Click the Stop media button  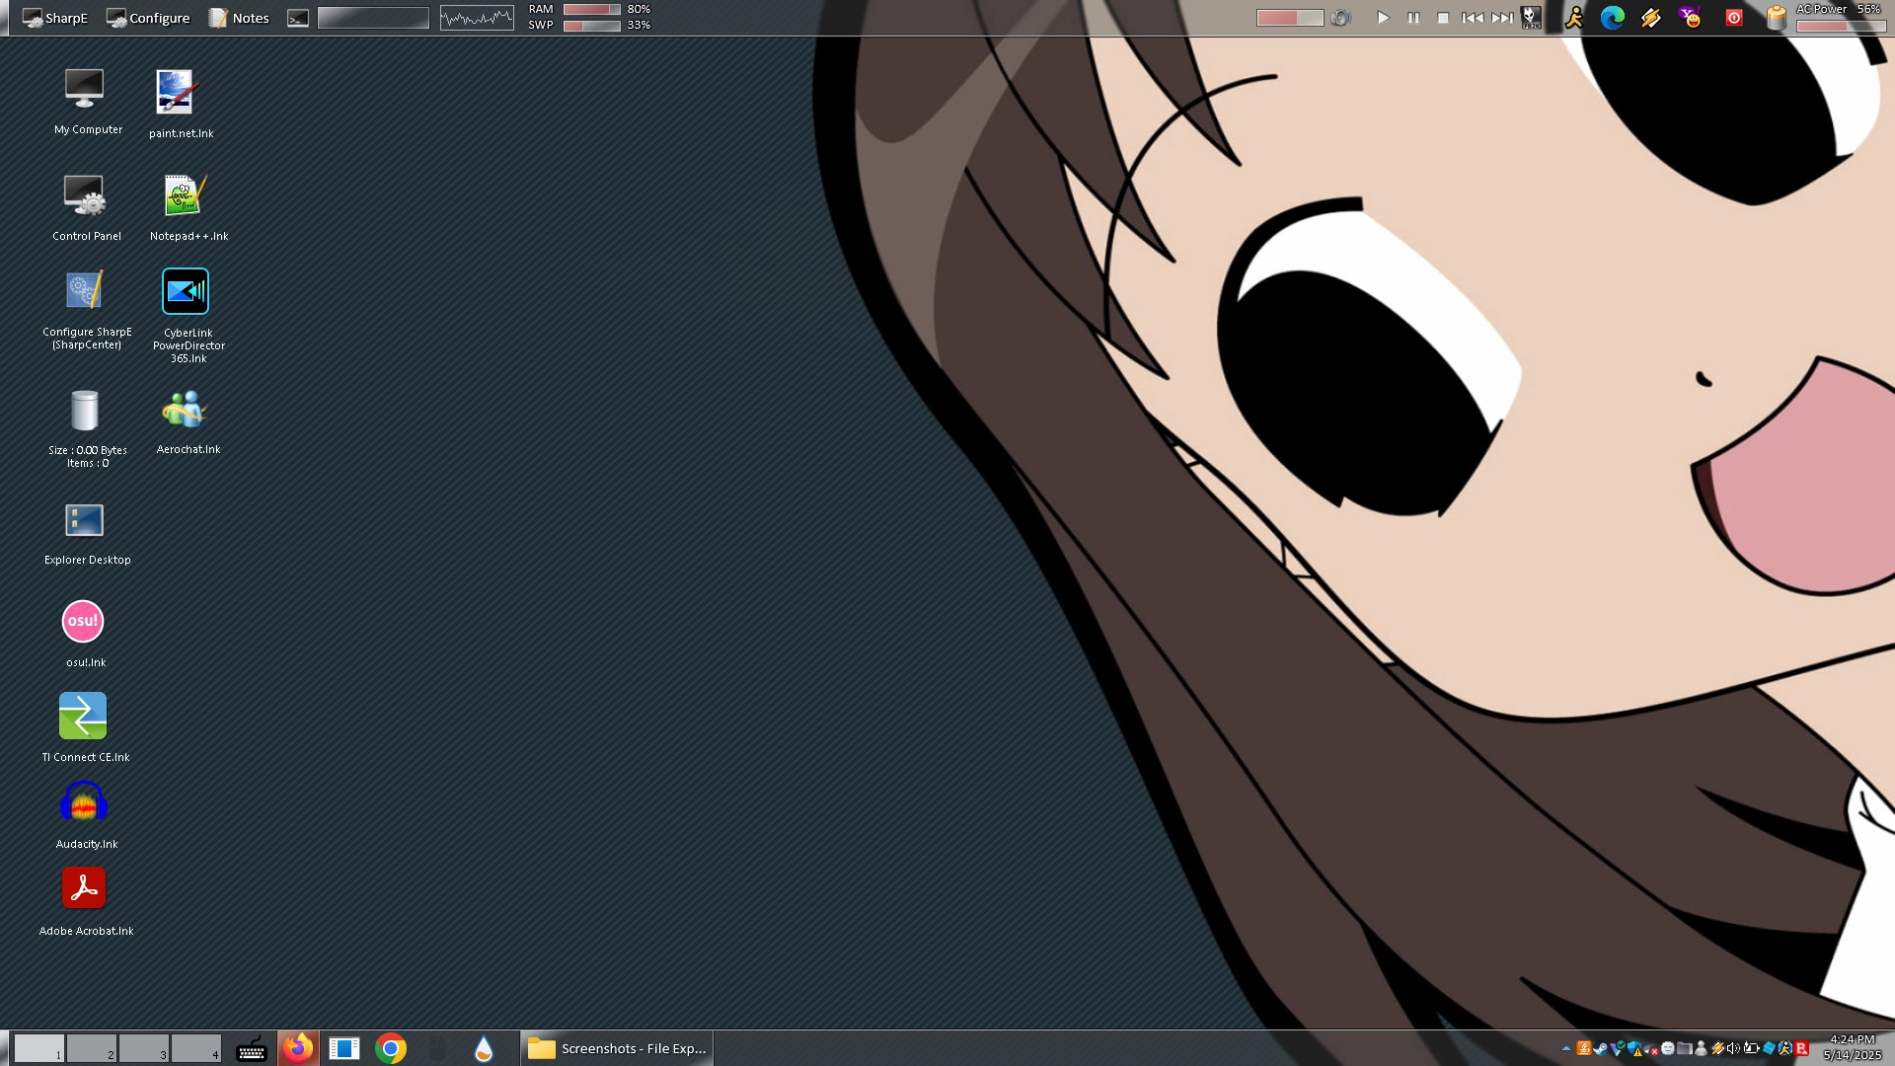click(1443, 18)
